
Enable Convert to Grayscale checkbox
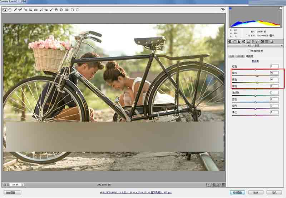coord(249,51)
